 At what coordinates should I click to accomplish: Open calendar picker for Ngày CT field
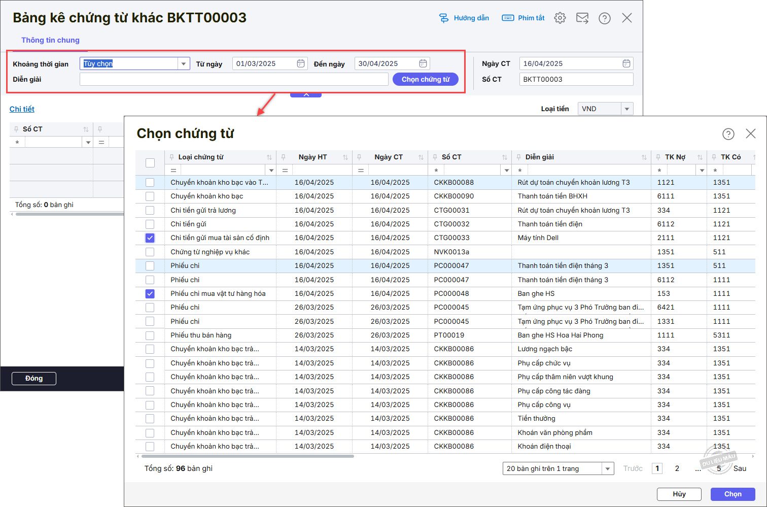(626, 63)
